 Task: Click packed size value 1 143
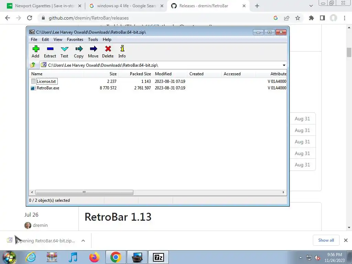146,81
